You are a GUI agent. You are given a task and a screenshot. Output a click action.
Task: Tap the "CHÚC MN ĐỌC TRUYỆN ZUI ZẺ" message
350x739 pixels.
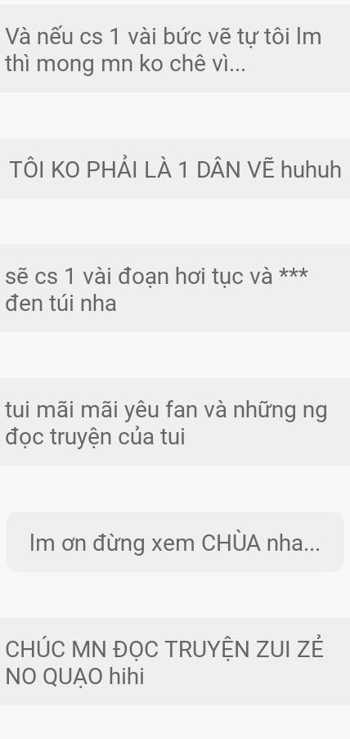click(175, 662)
